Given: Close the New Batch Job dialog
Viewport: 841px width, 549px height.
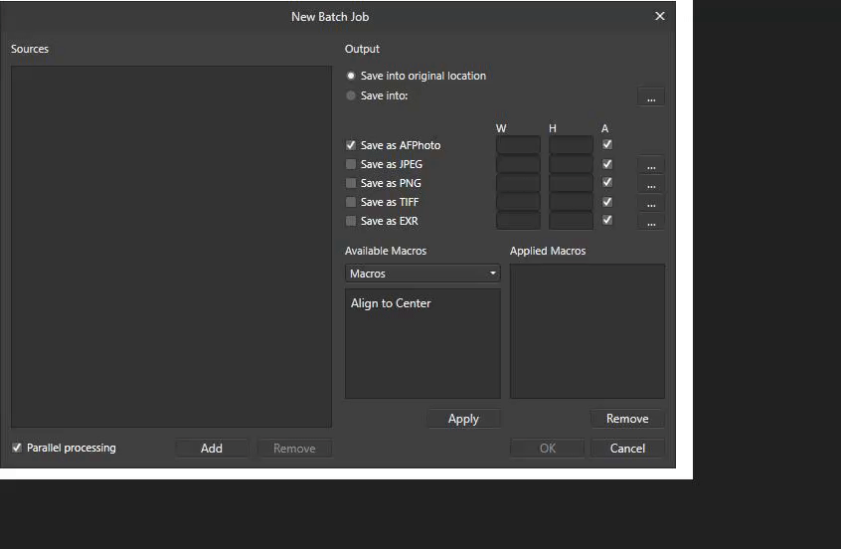Looking at the screenshot, I should 660,16.
